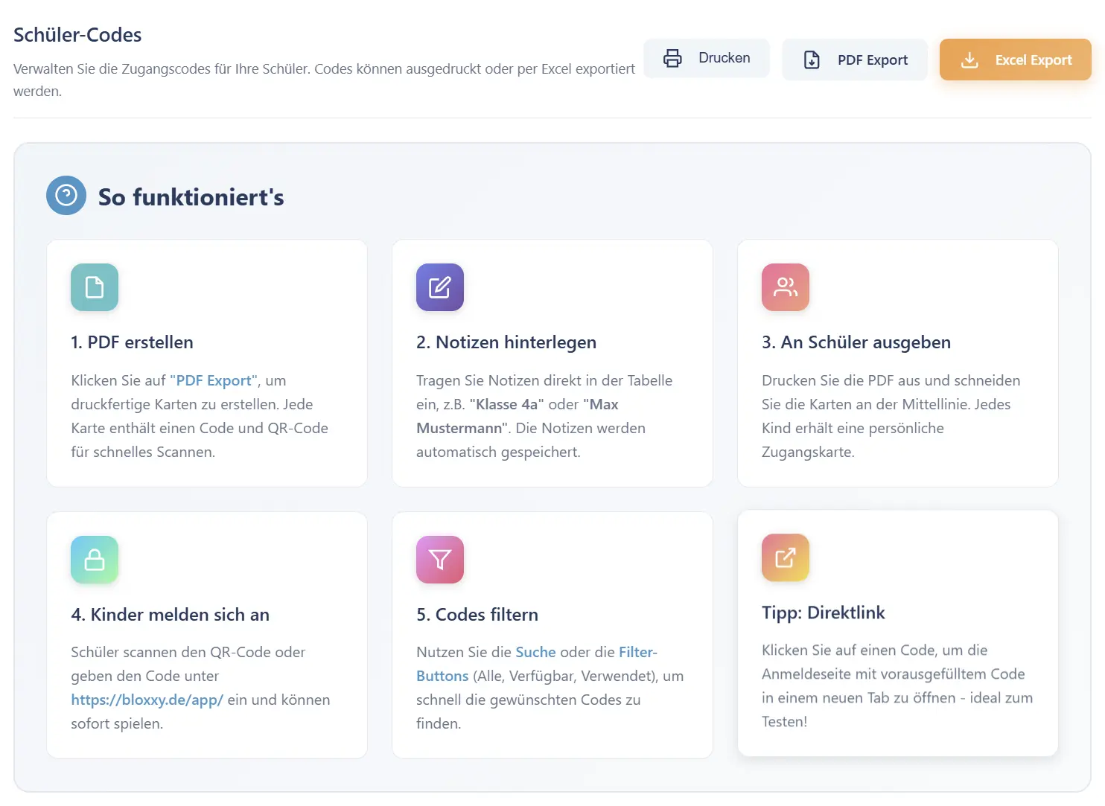Click the help circle icon beside So funktioniert's
Viewport: 1105px width, 806px height.
click(x=66, y=196)
